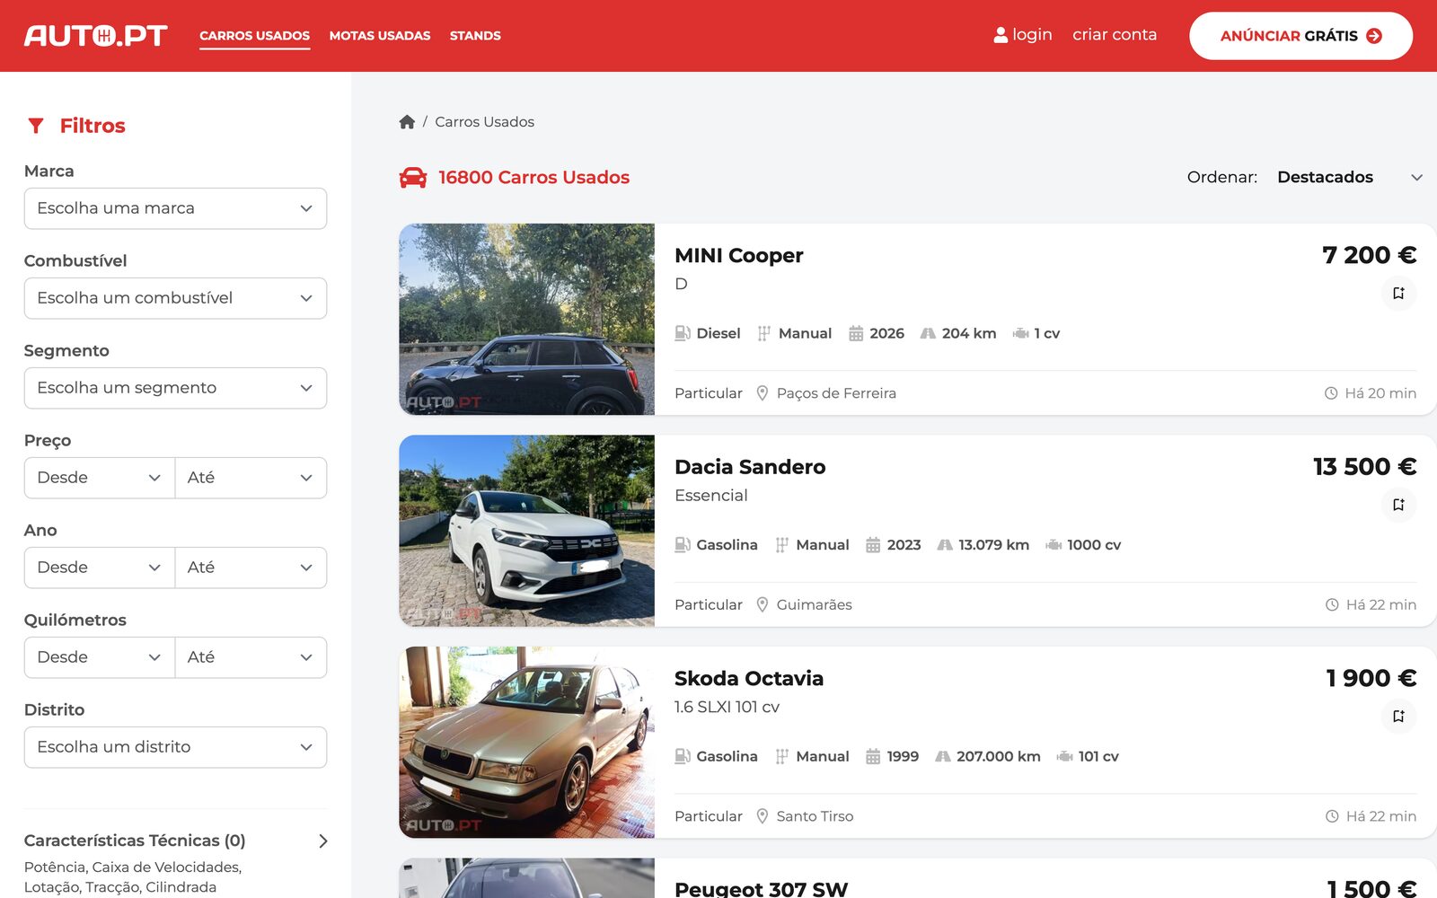
Task: Open the Combustível fuel dropdown
Action: [175, 298]
